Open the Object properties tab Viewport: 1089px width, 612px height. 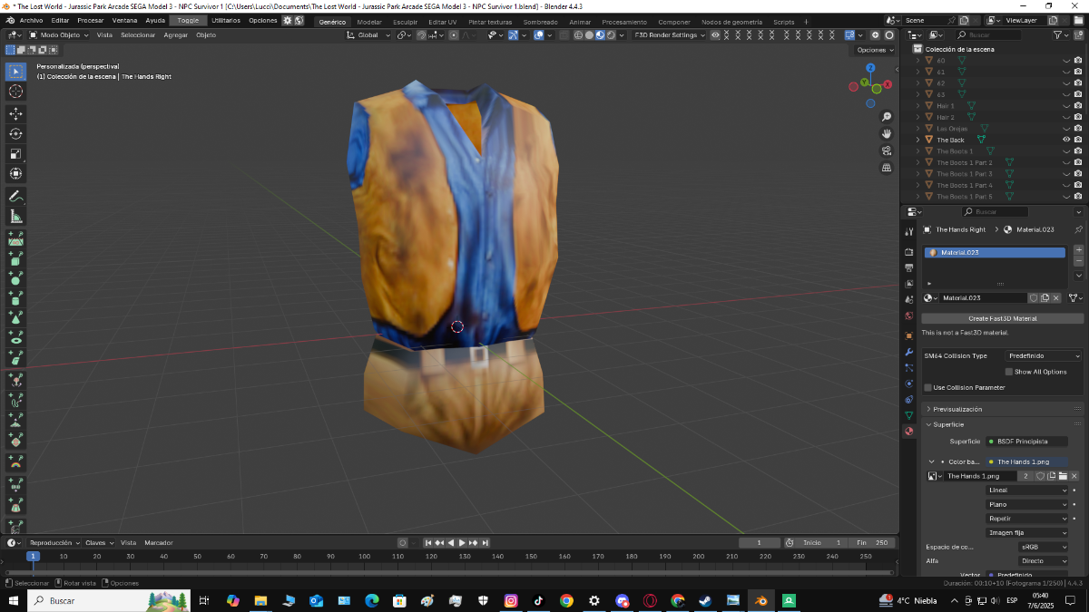click(x=908, y=335)
